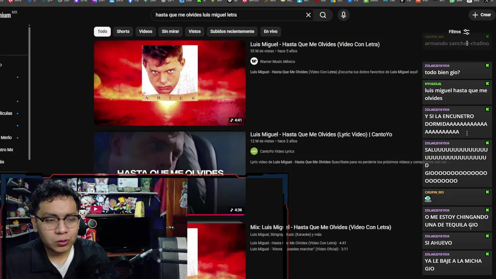The width and height of the screenshot is (496, 279).
Task: Open Mix entry 'Ahora te puedes marchar' 3:11
Action: click(299, 249)
